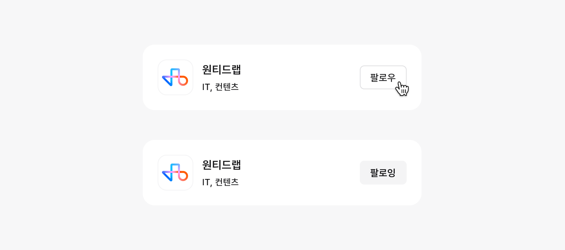Click the 팔로우 button
Image resolution: width=565 pixels, height=250 pixels.
[x=383, y=77]
